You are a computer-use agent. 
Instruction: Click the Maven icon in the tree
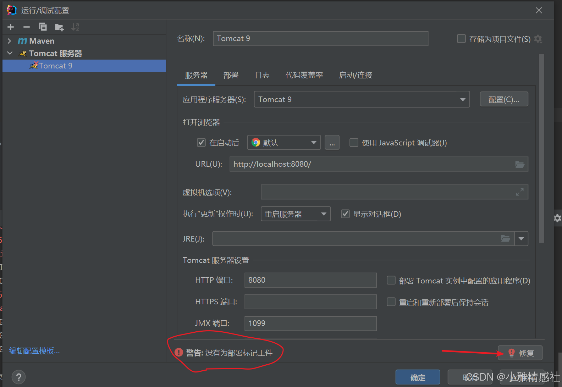click(x=22, y=41)
